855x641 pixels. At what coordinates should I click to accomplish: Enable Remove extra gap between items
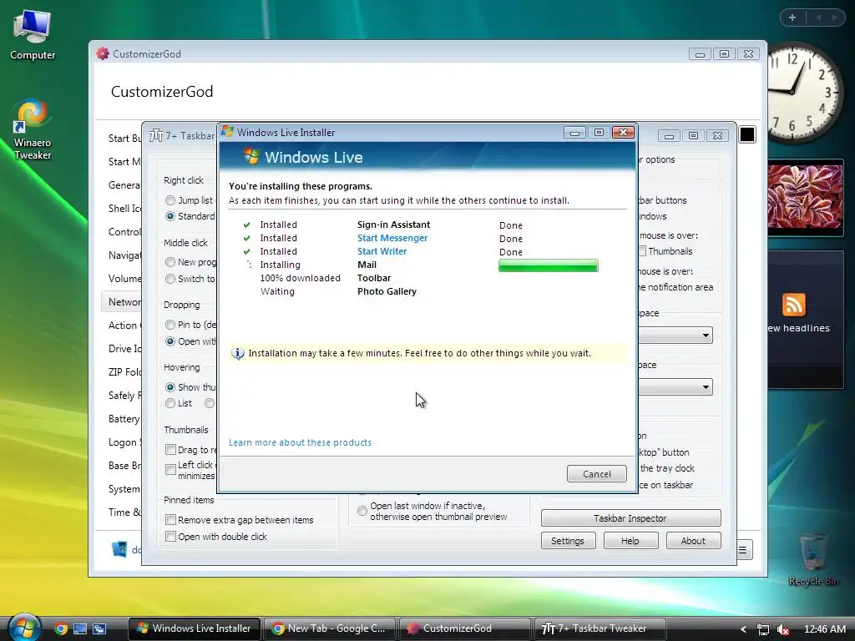click(x=170, y=520)
